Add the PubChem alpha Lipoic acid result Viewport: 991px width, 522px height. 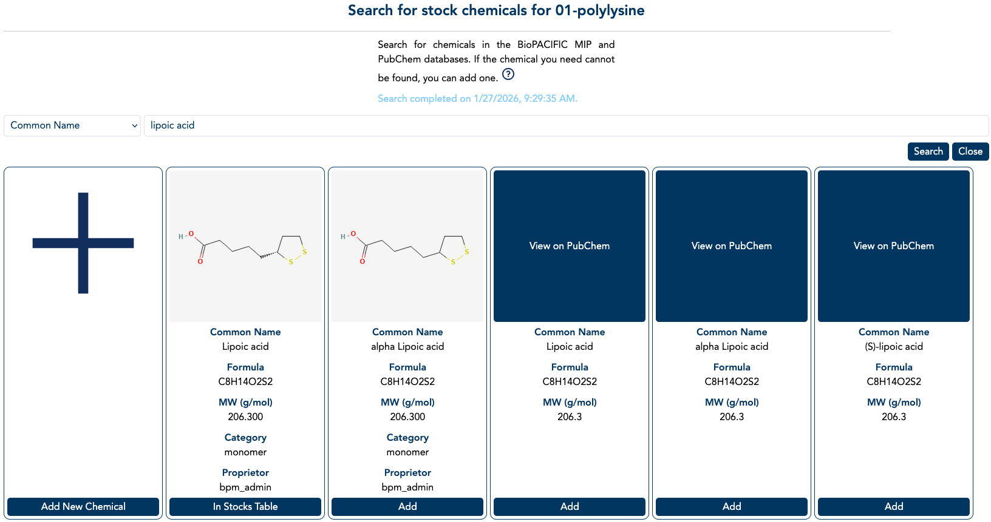(732, 507)
